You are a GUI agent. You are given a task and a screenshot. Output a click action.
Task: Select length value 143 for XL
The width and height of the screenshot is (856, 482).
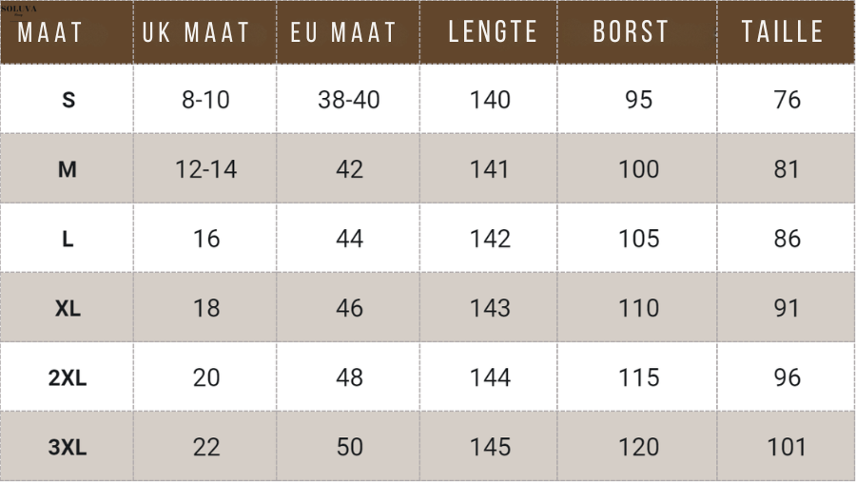490,309
